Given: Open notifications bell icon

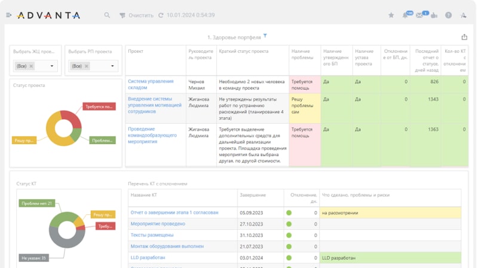Looking at the screenshot, I should pos(405,15).
